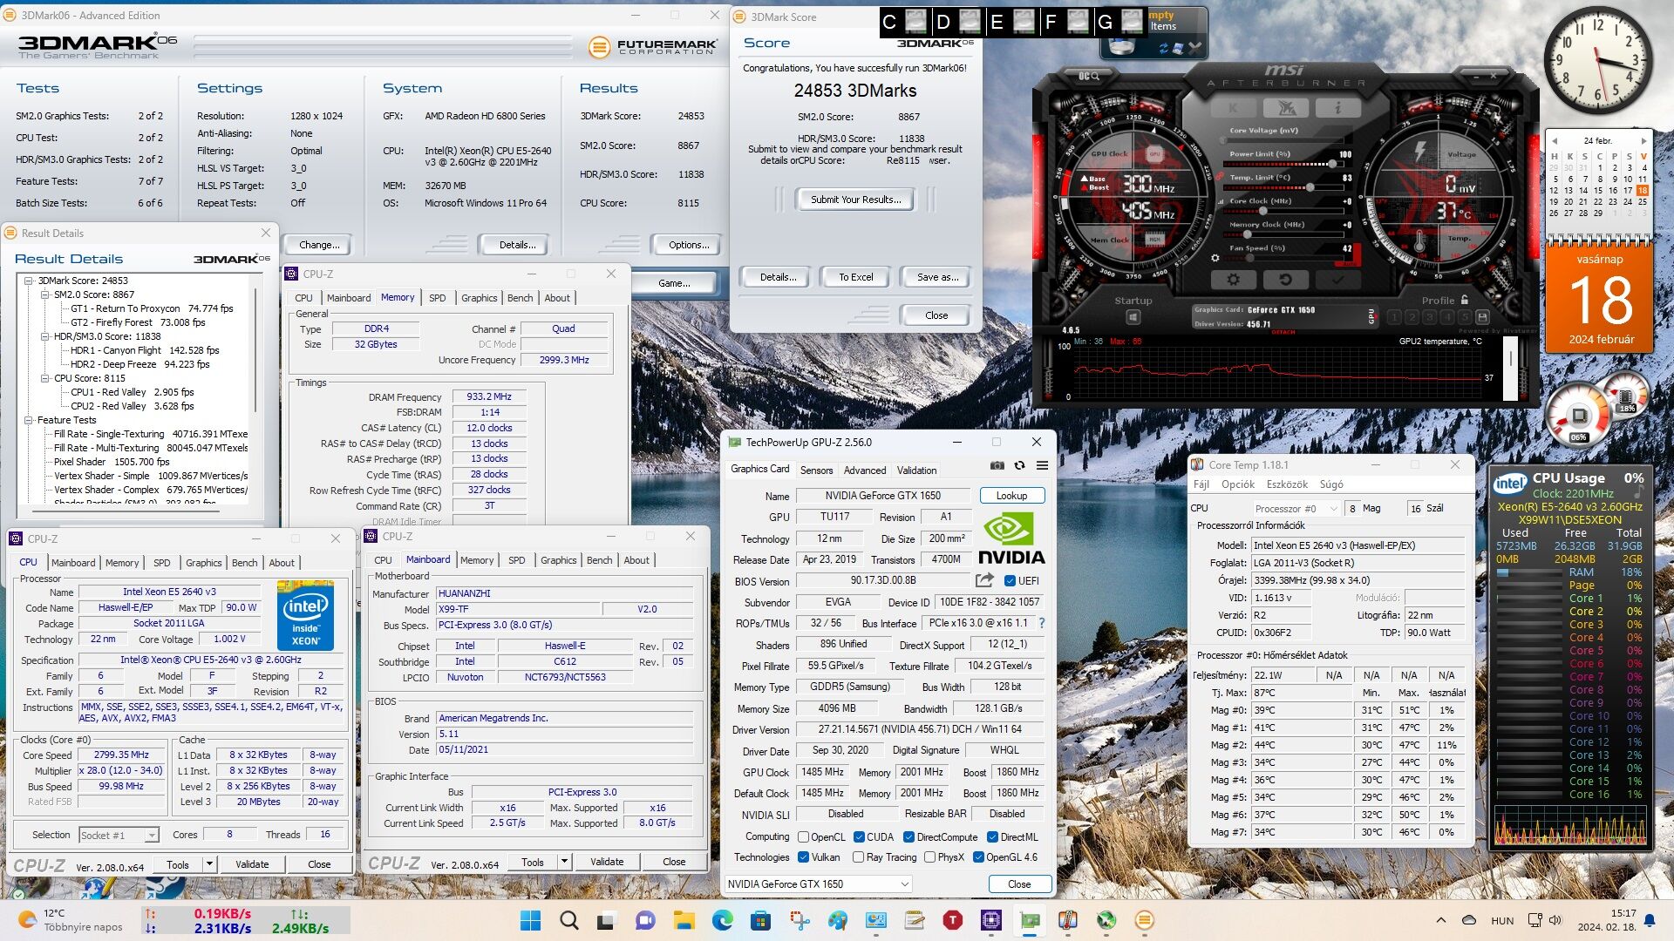Switch to the Advanced tab in GPU-Z
The width and height of the screenshot is (1674, 941).
click(864, 470)
